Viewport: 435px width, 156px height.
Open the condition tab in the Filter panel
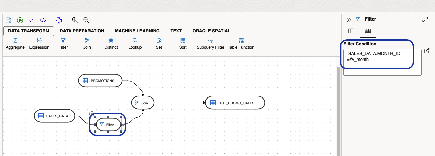368,31
